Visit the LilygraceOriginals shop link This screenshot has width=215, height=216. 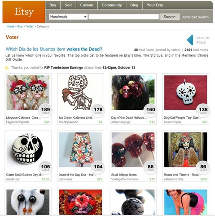click(x=18, y=122)
